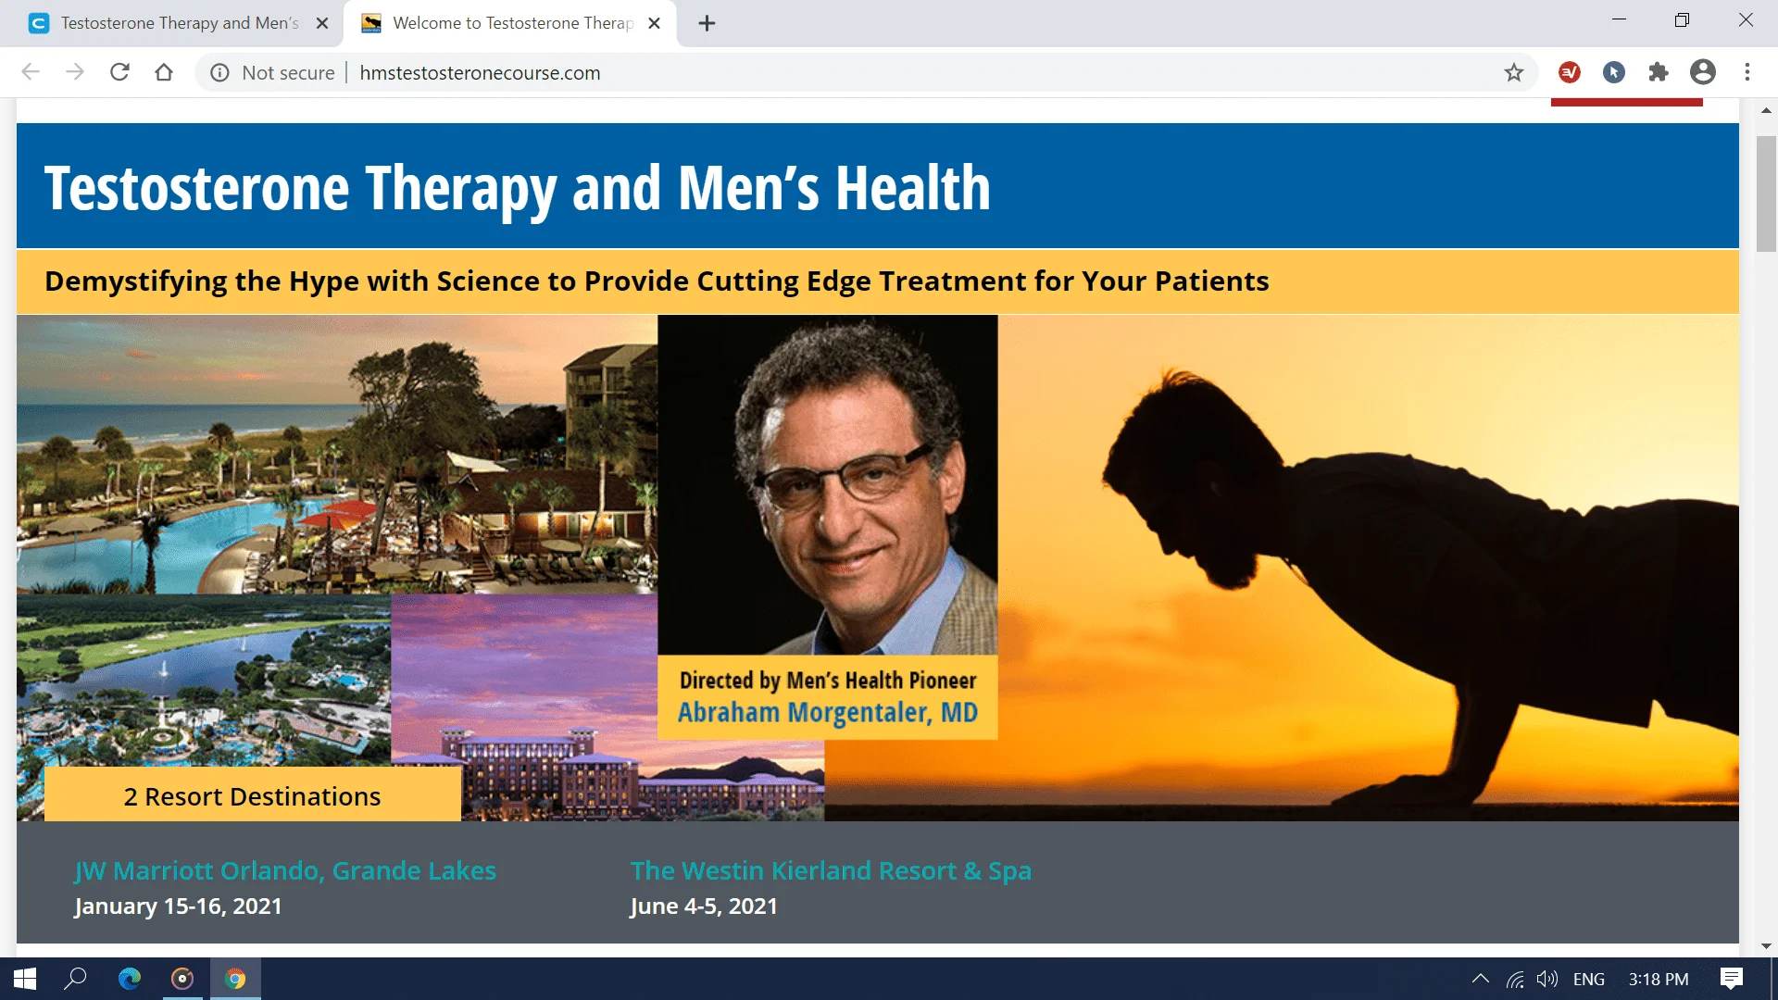Image resolution: width=1778 pixels, height=1000 pixels.
Task: View the Not secure site information
Action: [271, 72]
